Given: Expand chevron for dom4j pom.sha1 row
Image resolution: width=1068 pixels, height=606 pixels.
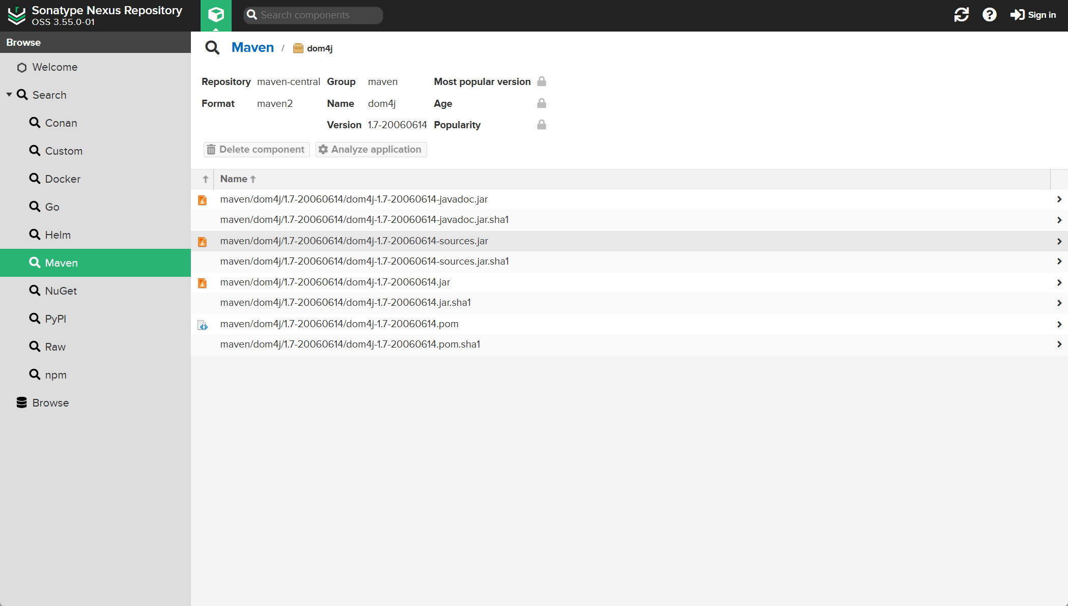Looking at the screenshot, I should pyautogui.click(x=1059, y=344).
